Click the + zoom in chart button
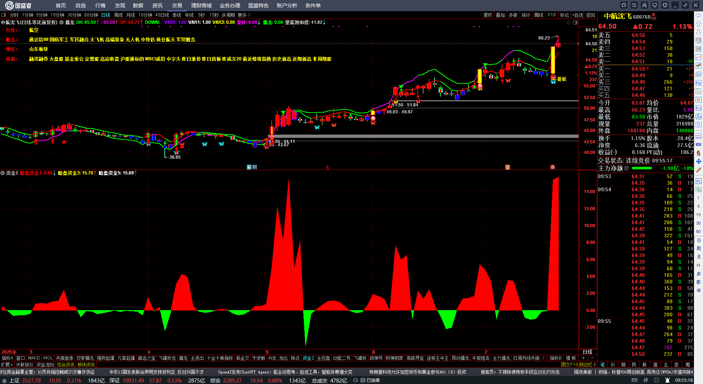This screenshot has height=384, width=703. [583, 358]
